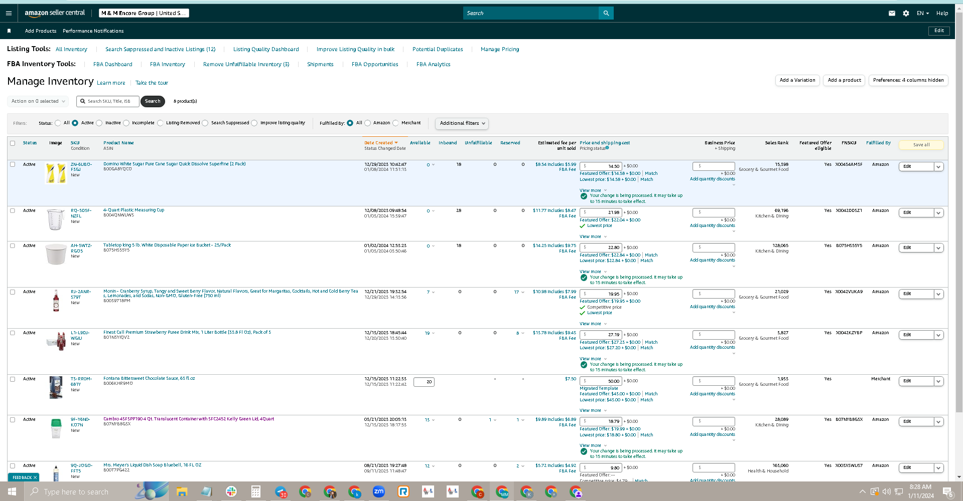
Task: Open the hamburger navigation menu
Action: click(9, 13)
